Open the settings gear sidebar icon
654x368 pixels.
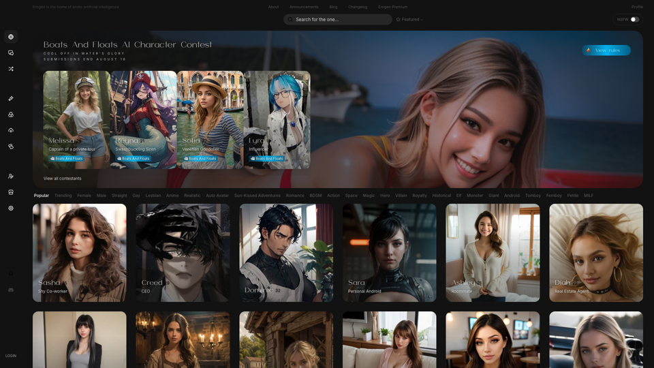[x=11, y=209]
